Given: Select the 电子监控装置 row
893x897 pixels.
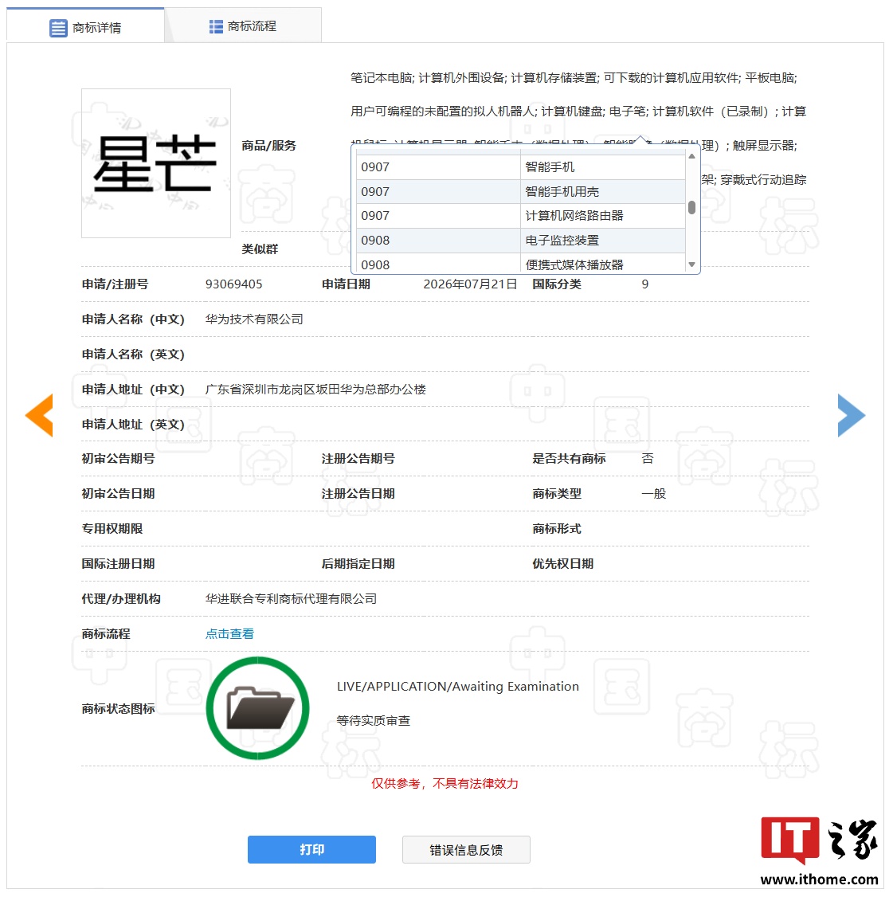Looking at the screenshot, I should click(x=520, y=241).
